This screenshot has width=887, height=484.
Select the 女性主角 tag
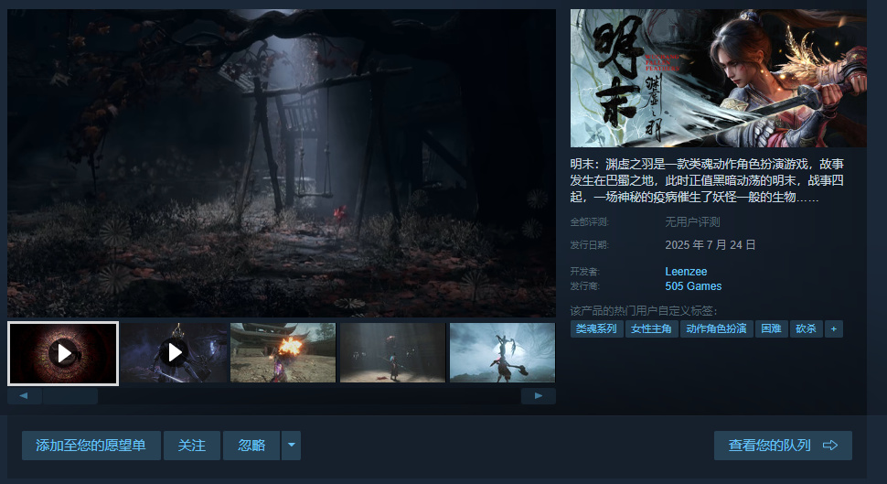coord(651,328)
